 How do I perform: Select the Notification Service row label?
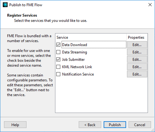click(78, 74)
